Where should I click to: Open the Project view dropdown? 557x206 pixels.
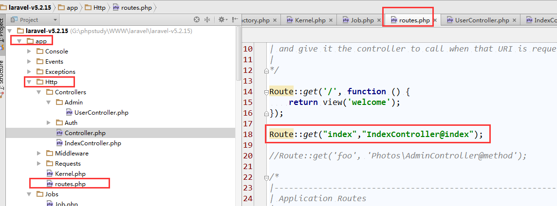click(x=55, y=20)
